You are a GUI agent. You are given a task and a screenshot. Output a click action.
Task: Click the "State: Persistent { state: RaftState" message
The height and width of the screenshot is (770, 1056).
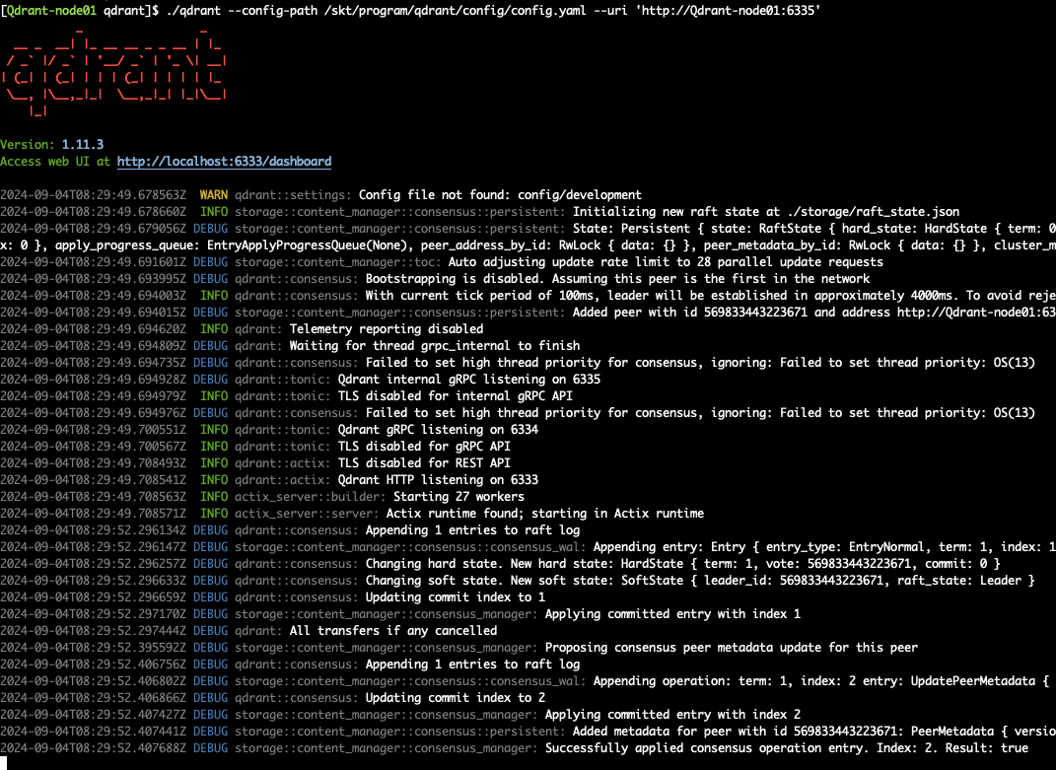click(x=813, y=229)
